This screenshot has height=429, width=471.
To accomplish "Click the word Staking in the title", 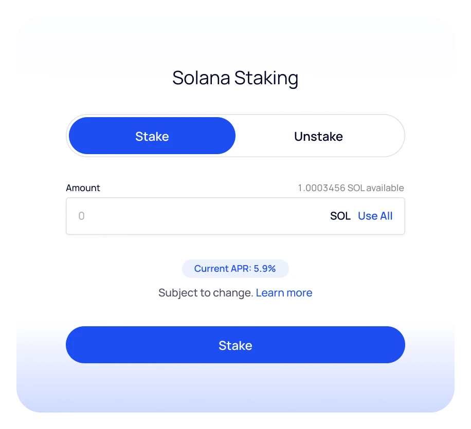I will point(266,79).
